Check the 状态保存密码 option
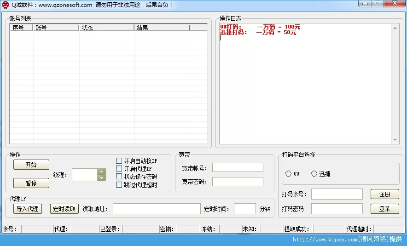The width and height of the screenshot is (407, 246). [x=119, y=177]
